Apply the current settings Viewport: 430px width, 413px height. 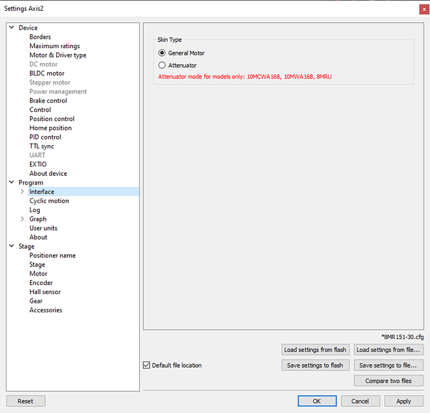pos(404,401)
